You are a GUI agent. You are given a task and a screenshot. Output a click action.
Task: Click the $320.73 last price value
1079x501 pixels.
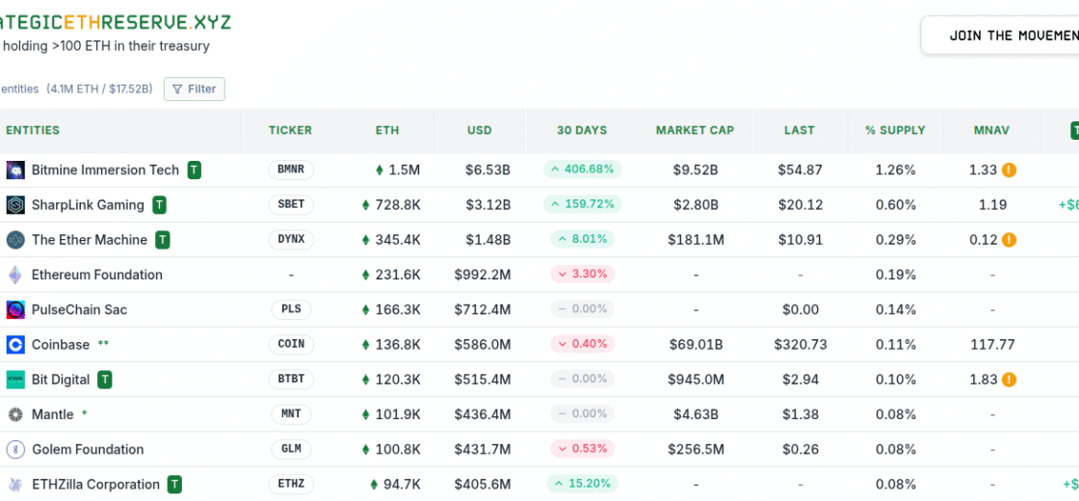(x=800, y=344)
